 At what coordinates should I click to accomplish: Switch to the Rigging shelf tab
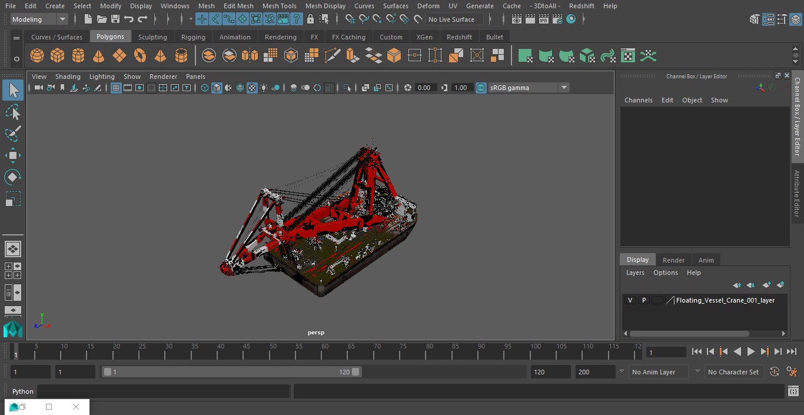[193, 37]
